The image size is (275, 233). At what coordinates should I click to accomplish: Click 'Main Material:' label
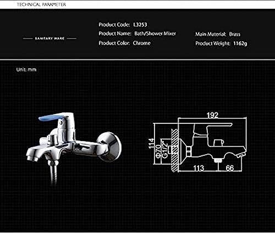(x=211, y=34)
